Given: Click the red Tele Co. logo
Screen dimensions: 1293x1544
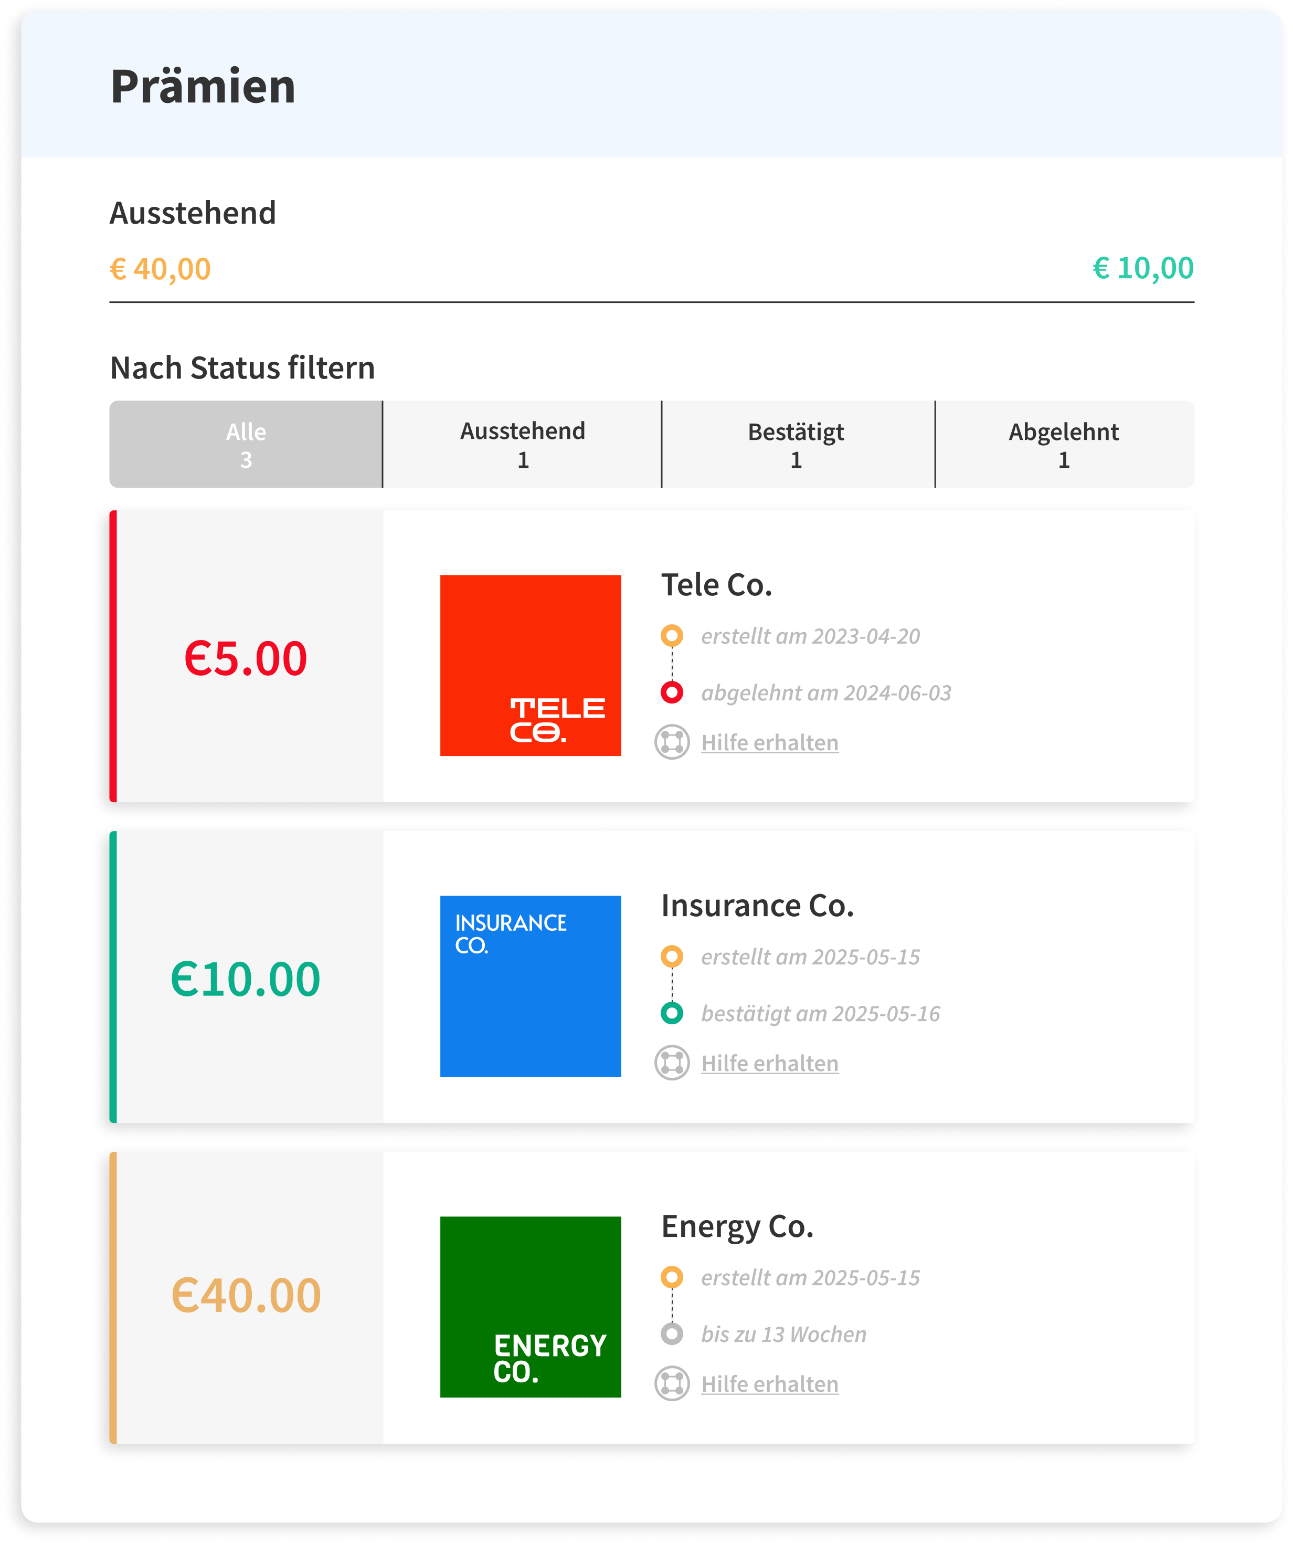Looking at the screenshot, I should coord(531,665).
